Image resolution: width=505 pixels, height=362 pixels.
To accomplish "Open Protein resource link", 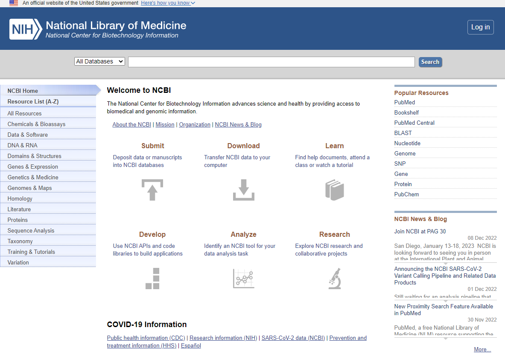I will coord(403,184).
